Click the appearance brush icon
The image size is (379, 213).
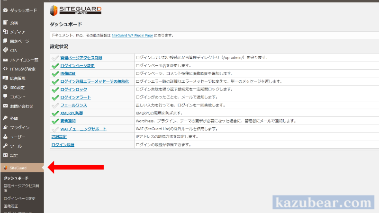(5, 118)
